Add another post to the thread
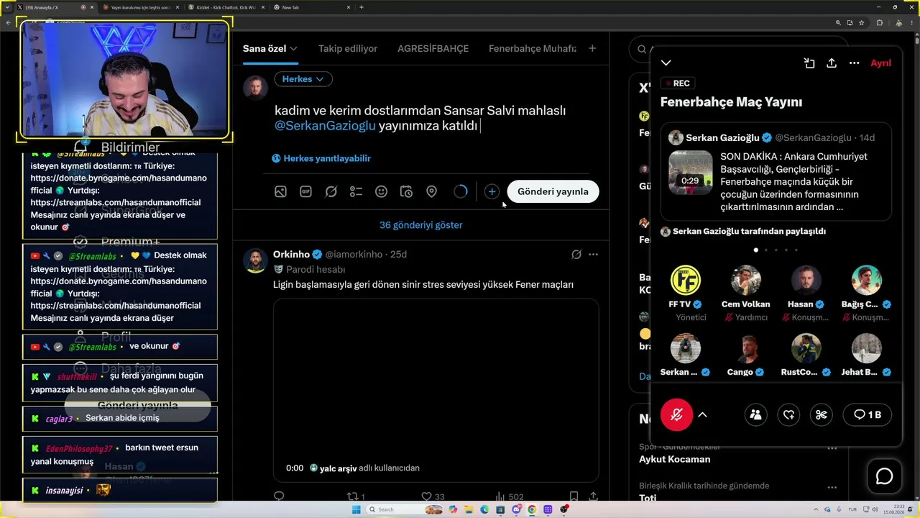 coord(492,191)
